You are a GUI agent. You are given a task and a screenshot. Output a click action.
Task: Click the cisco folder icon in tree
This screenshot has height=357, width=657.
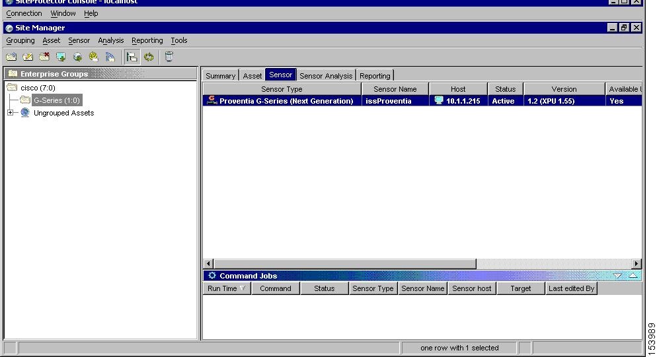click(12, 88)
